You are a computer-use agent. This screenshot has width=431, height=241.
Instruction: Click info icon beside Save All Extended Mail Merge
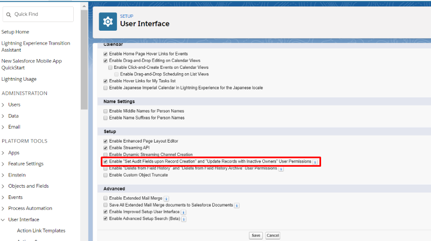[237, 205]
